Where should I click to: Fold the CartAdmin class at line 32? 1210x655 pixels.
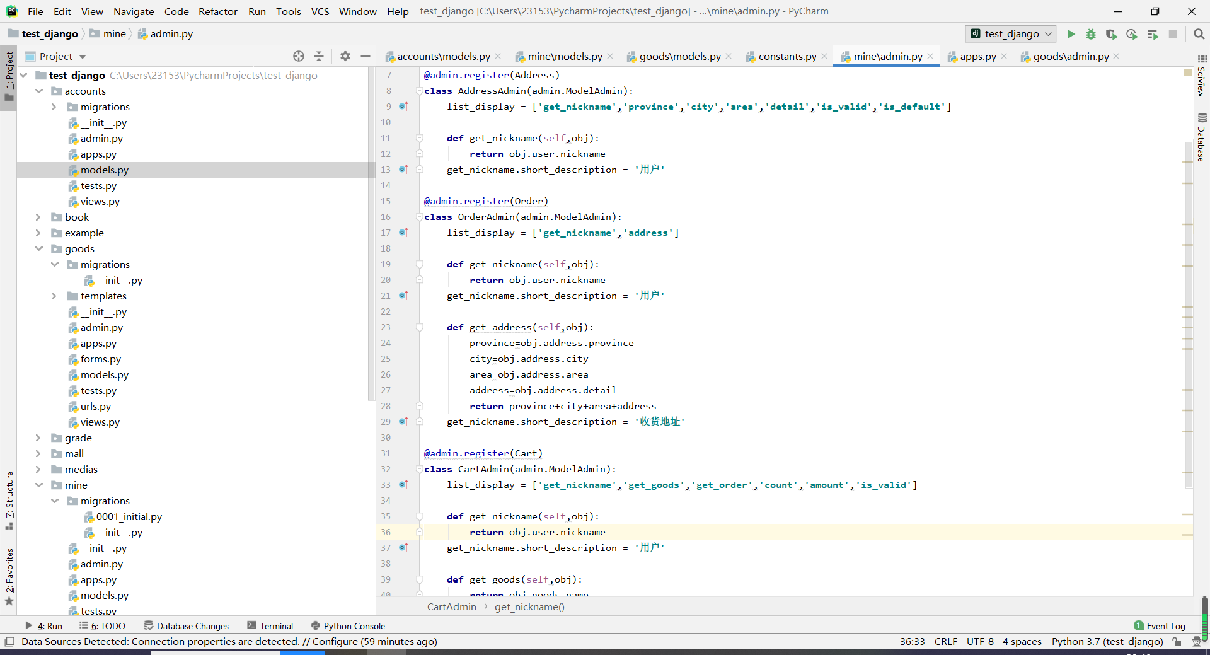419,469
